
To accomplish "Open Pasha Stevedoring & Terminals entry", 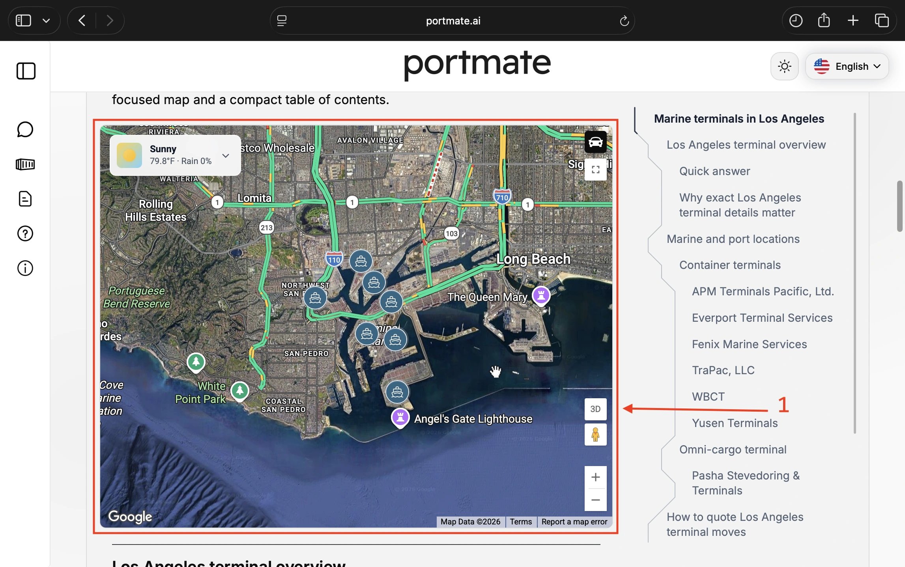I will (x=746, y=483).
